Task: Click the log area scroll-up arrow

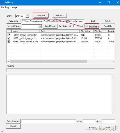Action: tap(113, 77)
